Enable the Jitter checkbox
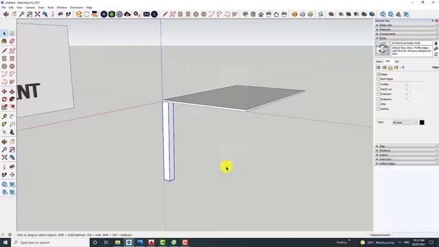 click(378, 104)
